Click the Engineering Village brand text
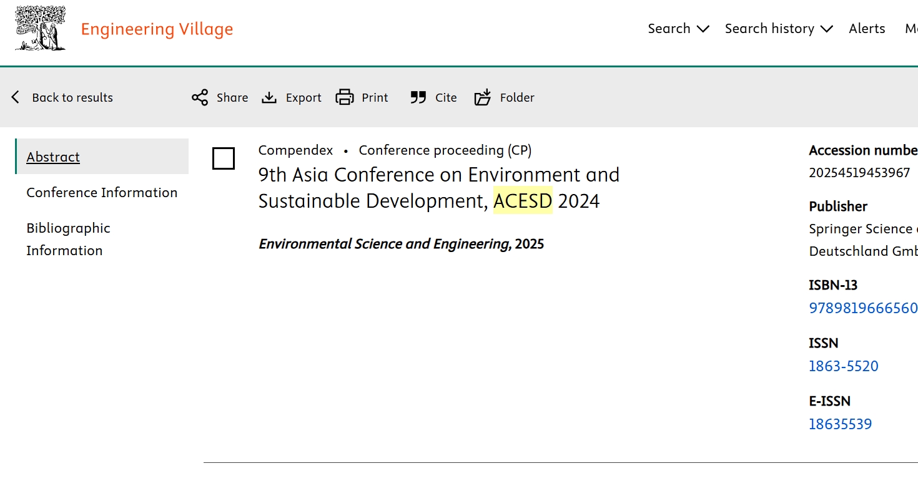This screenshot has width=918, height=481. click(x=157, y=29)
